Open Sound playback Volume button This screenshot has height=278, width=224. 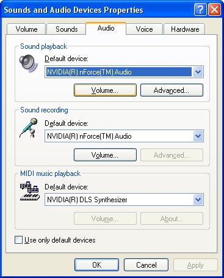tap(105, 90)
